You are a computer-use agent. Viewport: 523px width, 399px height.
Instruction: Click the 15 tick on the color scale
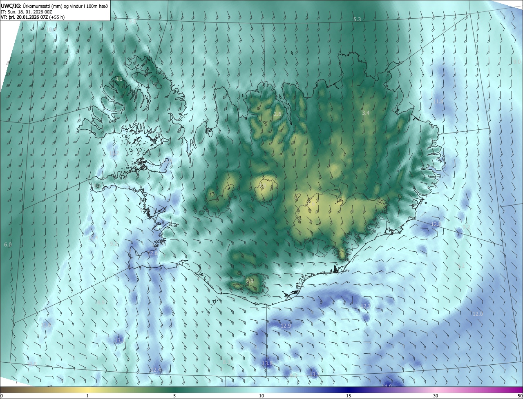tap(349, 396)
